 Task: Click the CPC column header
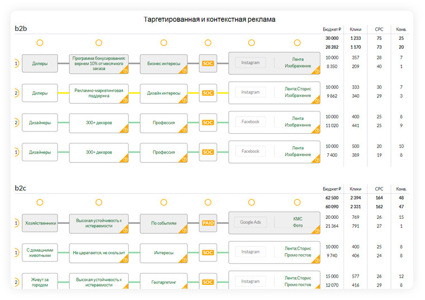[x=379, y=29]
